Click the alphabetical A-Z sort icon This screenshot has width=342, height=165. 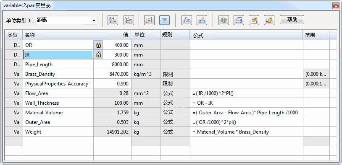coord(113,20)
